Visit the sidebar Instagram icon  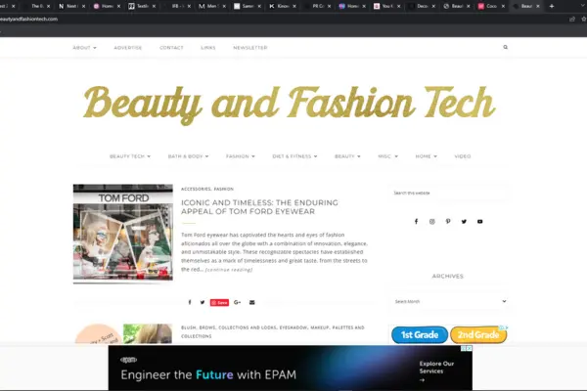(x=432, y=222)
